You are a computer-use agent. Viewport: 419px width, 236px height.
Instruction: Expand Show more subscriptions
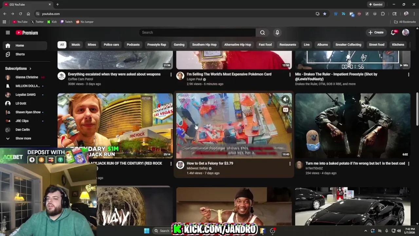coord(24,138)
